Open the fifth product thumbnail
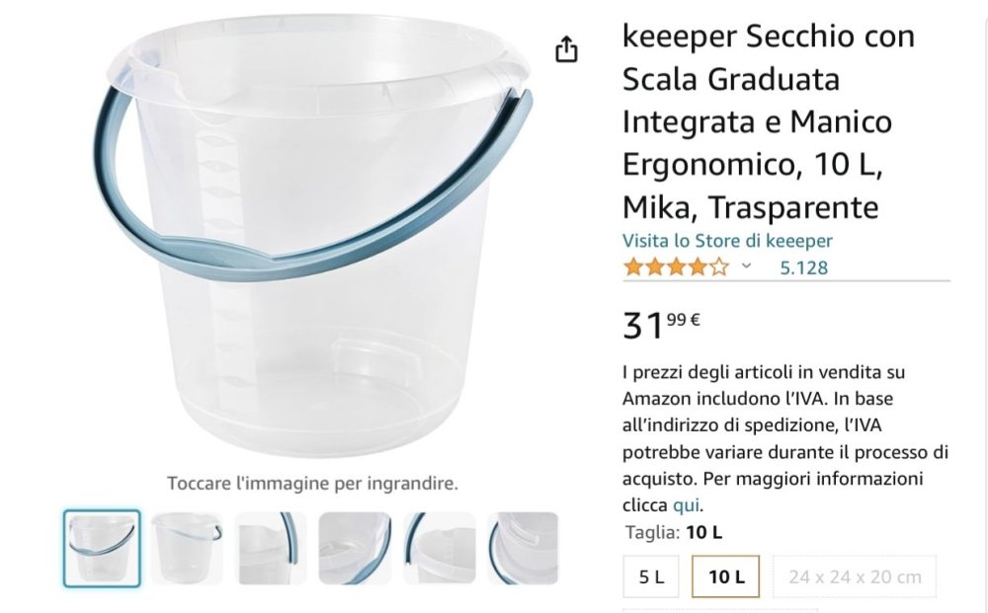The height and width of the screenshot is (613, 988). pyautogui.click(x=440, y=548)
